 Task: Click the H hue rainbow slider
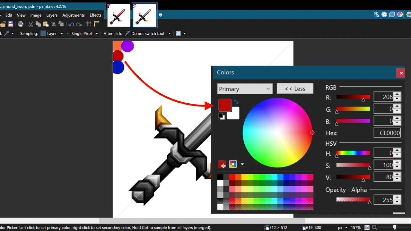pyautogui.click(x=353, y=153)
